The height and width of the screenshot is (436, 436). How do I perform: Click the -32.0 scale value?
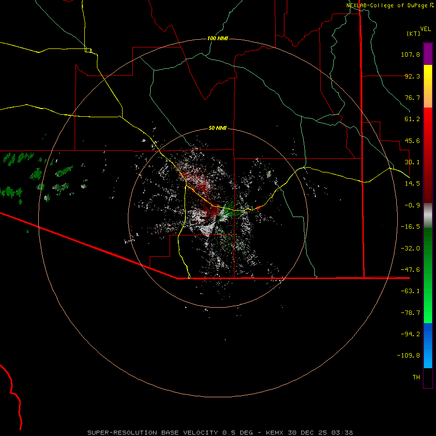click(x=410, y=249)
